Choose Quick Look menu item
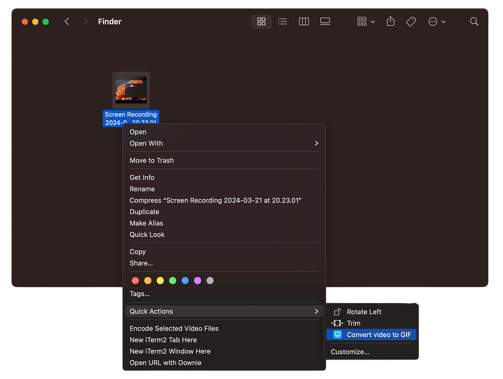Image resolution: width=503 pixels, height=379 pixels. tap(224, 235)
